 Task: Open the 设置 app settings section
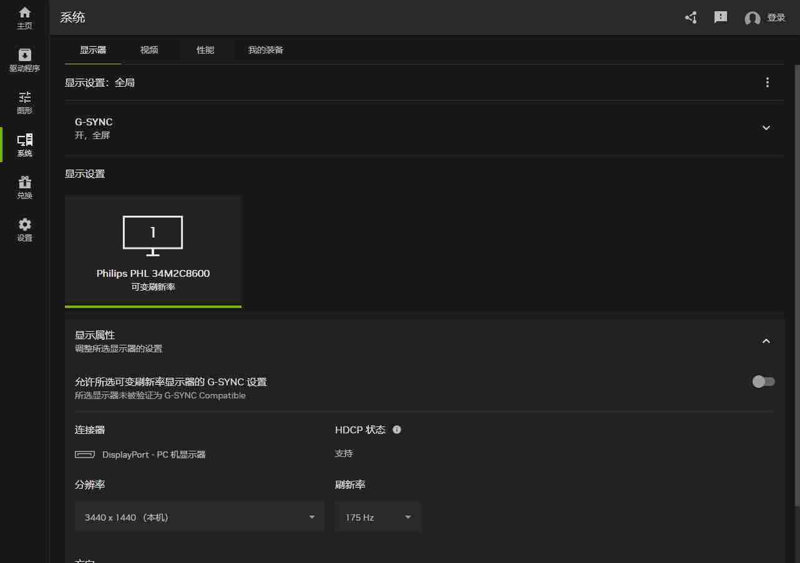click(24, 229)
